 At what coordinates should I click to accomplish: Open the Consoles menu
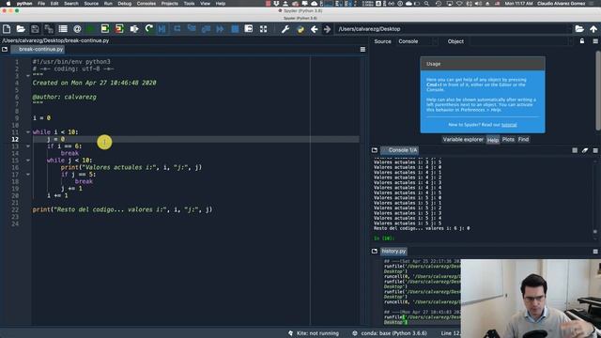[146, 4]
